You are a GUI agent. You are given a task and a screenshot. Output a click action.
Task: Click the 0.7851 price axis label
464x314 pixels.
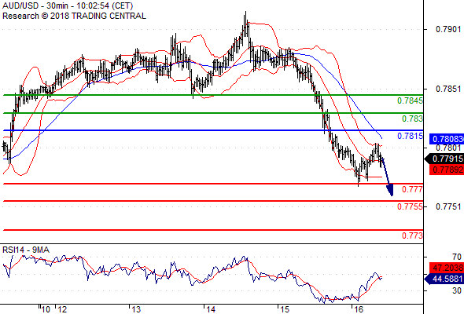[448, 89]
